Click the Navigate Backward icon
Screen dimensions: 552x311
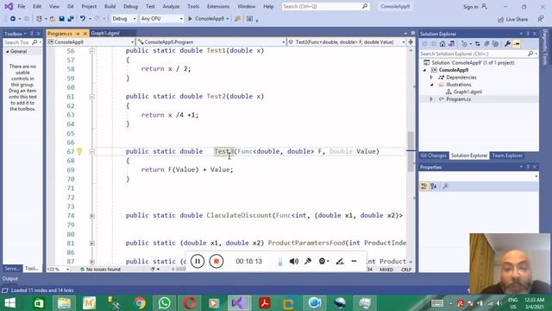pyautogui.click(x=13, y=19)
